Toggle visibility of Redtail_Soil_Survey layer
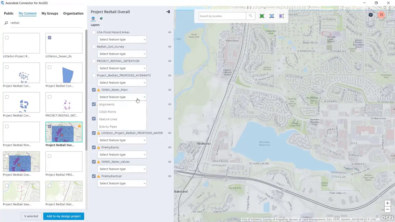Viewport: 395px width, 222px height. 170,47
